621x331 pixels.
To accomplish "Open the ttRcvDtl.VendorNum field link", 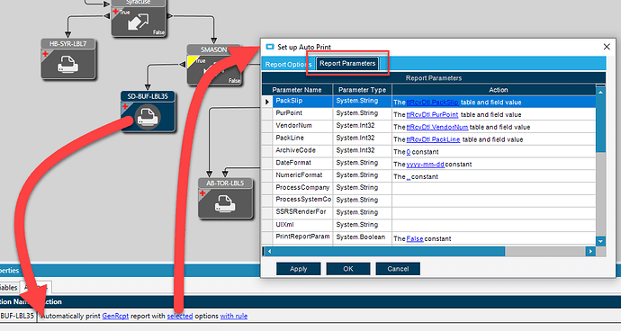I will [437, 127].
